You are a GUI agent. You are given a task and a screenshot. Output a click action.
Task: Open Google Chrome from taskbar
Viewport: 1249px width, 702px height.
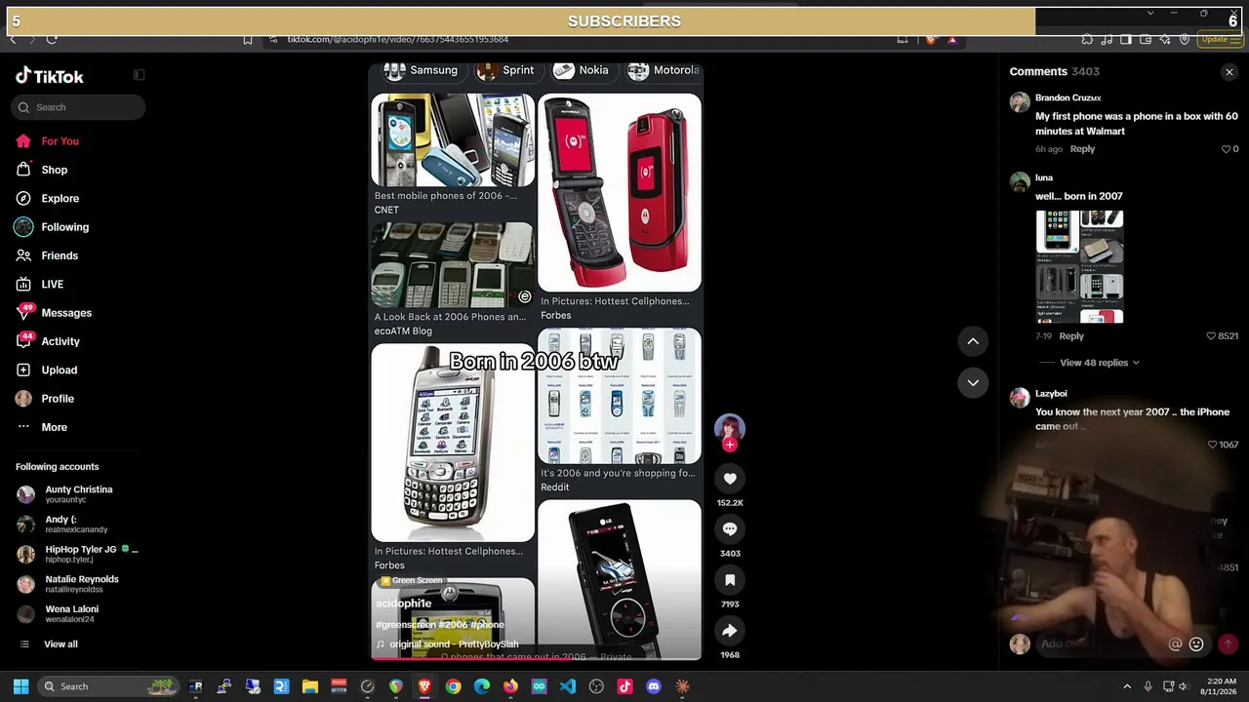coord(454,686)
